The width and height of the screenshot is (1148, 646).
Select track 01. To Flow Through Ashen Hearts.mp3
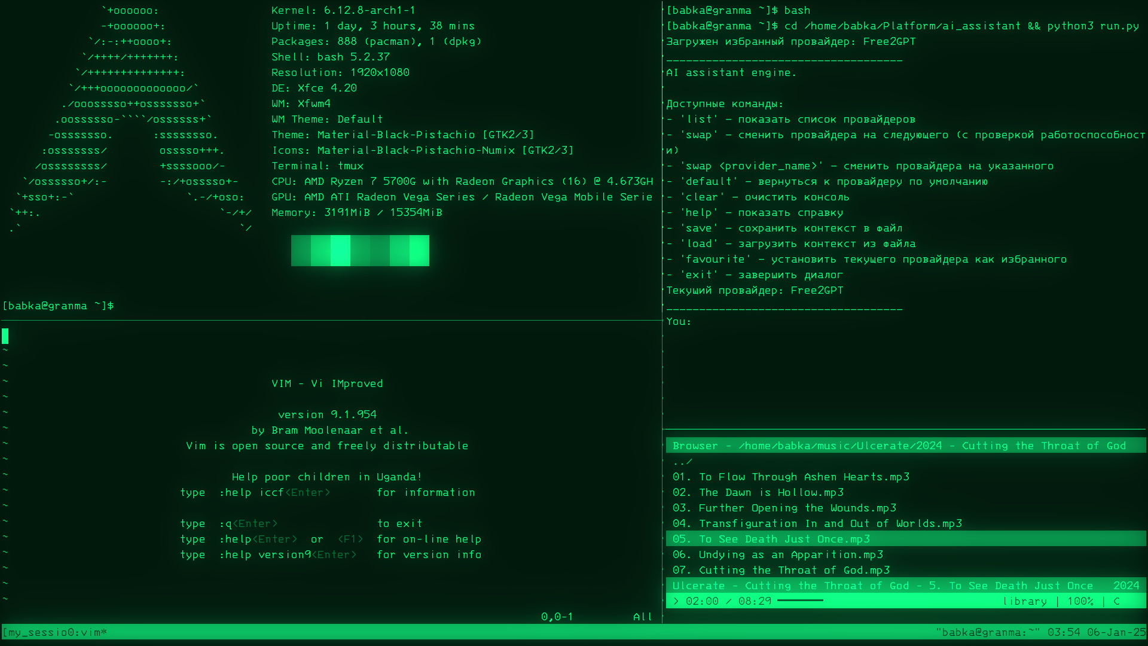tap(790, 477)
